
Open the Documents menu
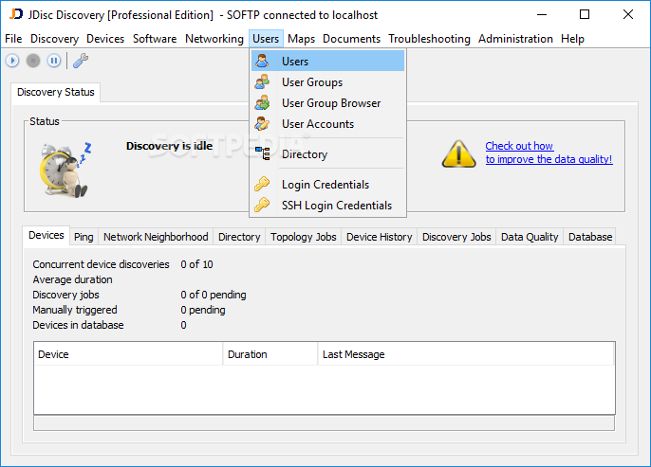[x=351, y=39]
